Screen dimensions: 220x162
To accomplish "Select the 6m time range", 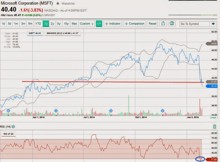I will point(30,24).
